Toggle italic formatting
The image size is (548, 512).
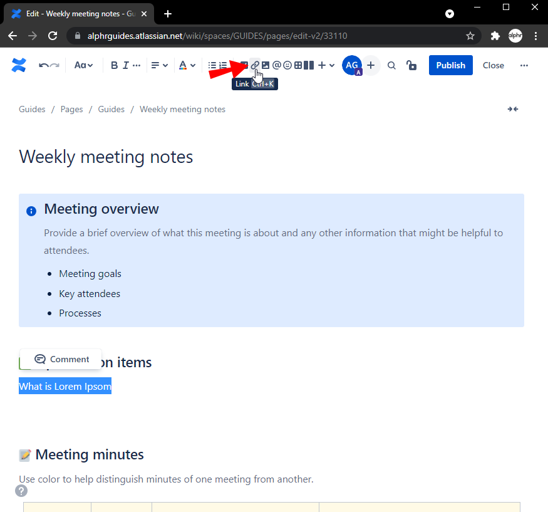pos(126,65)
